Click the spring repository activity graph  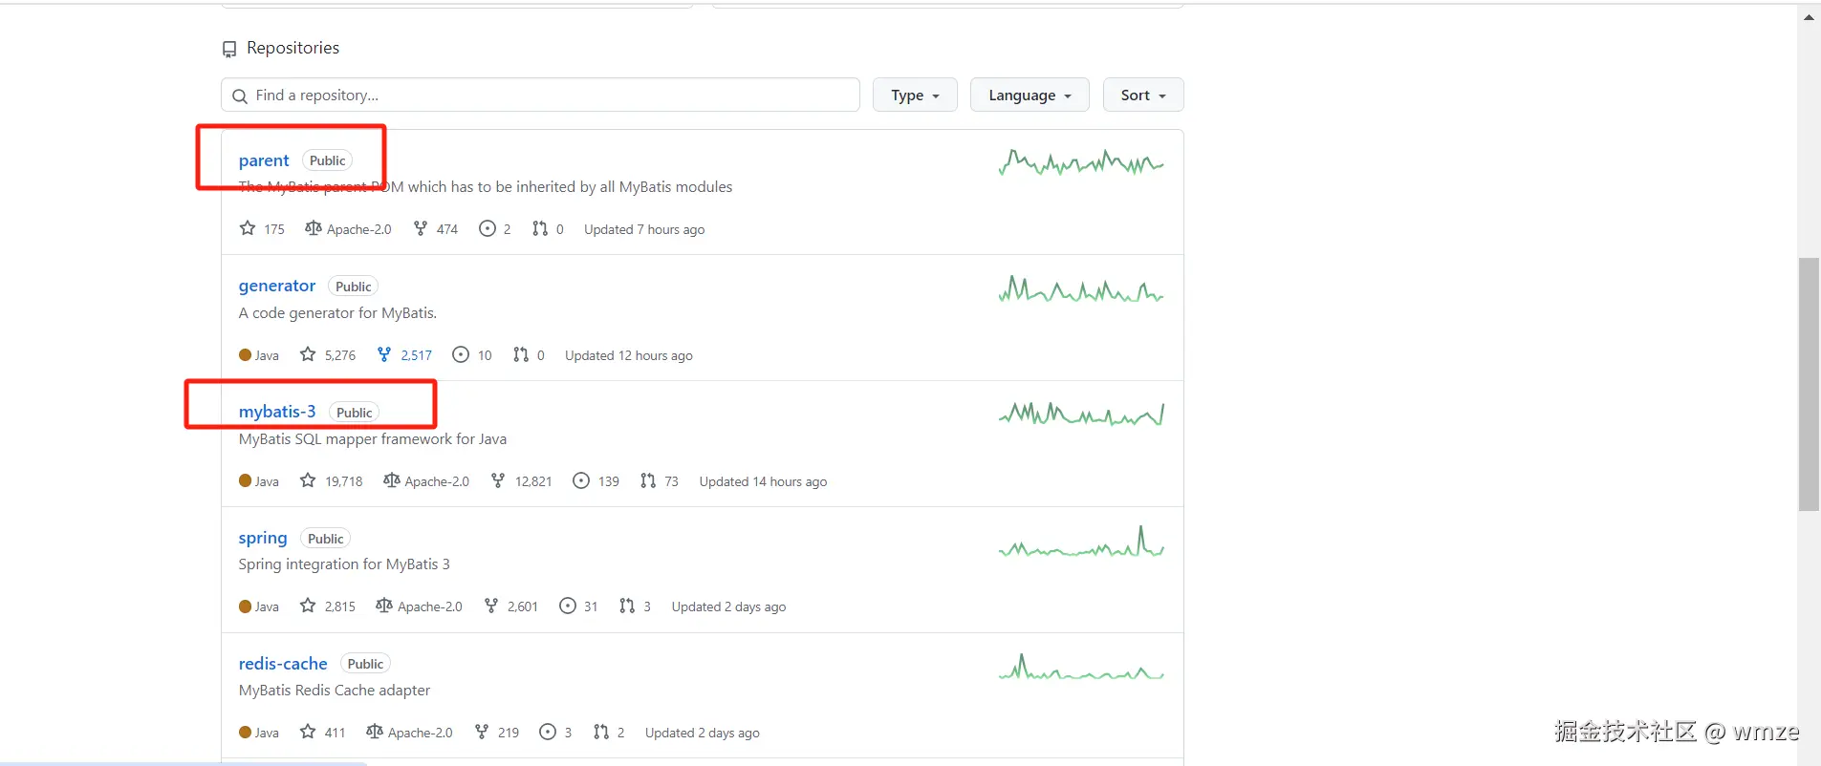point(1081,543)
